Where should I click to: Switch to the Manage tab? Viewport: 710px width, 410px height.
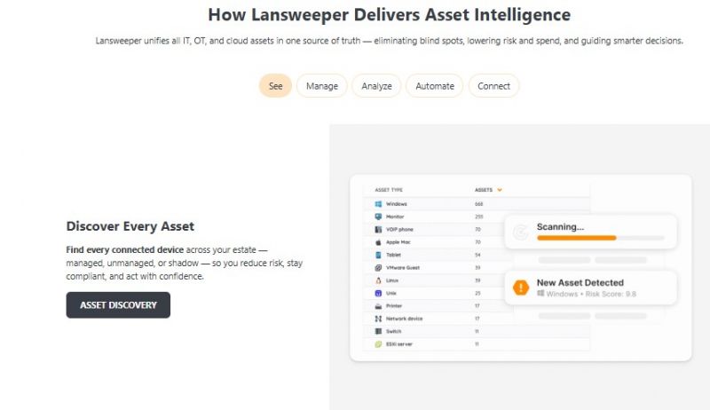(x=322, y=85)
